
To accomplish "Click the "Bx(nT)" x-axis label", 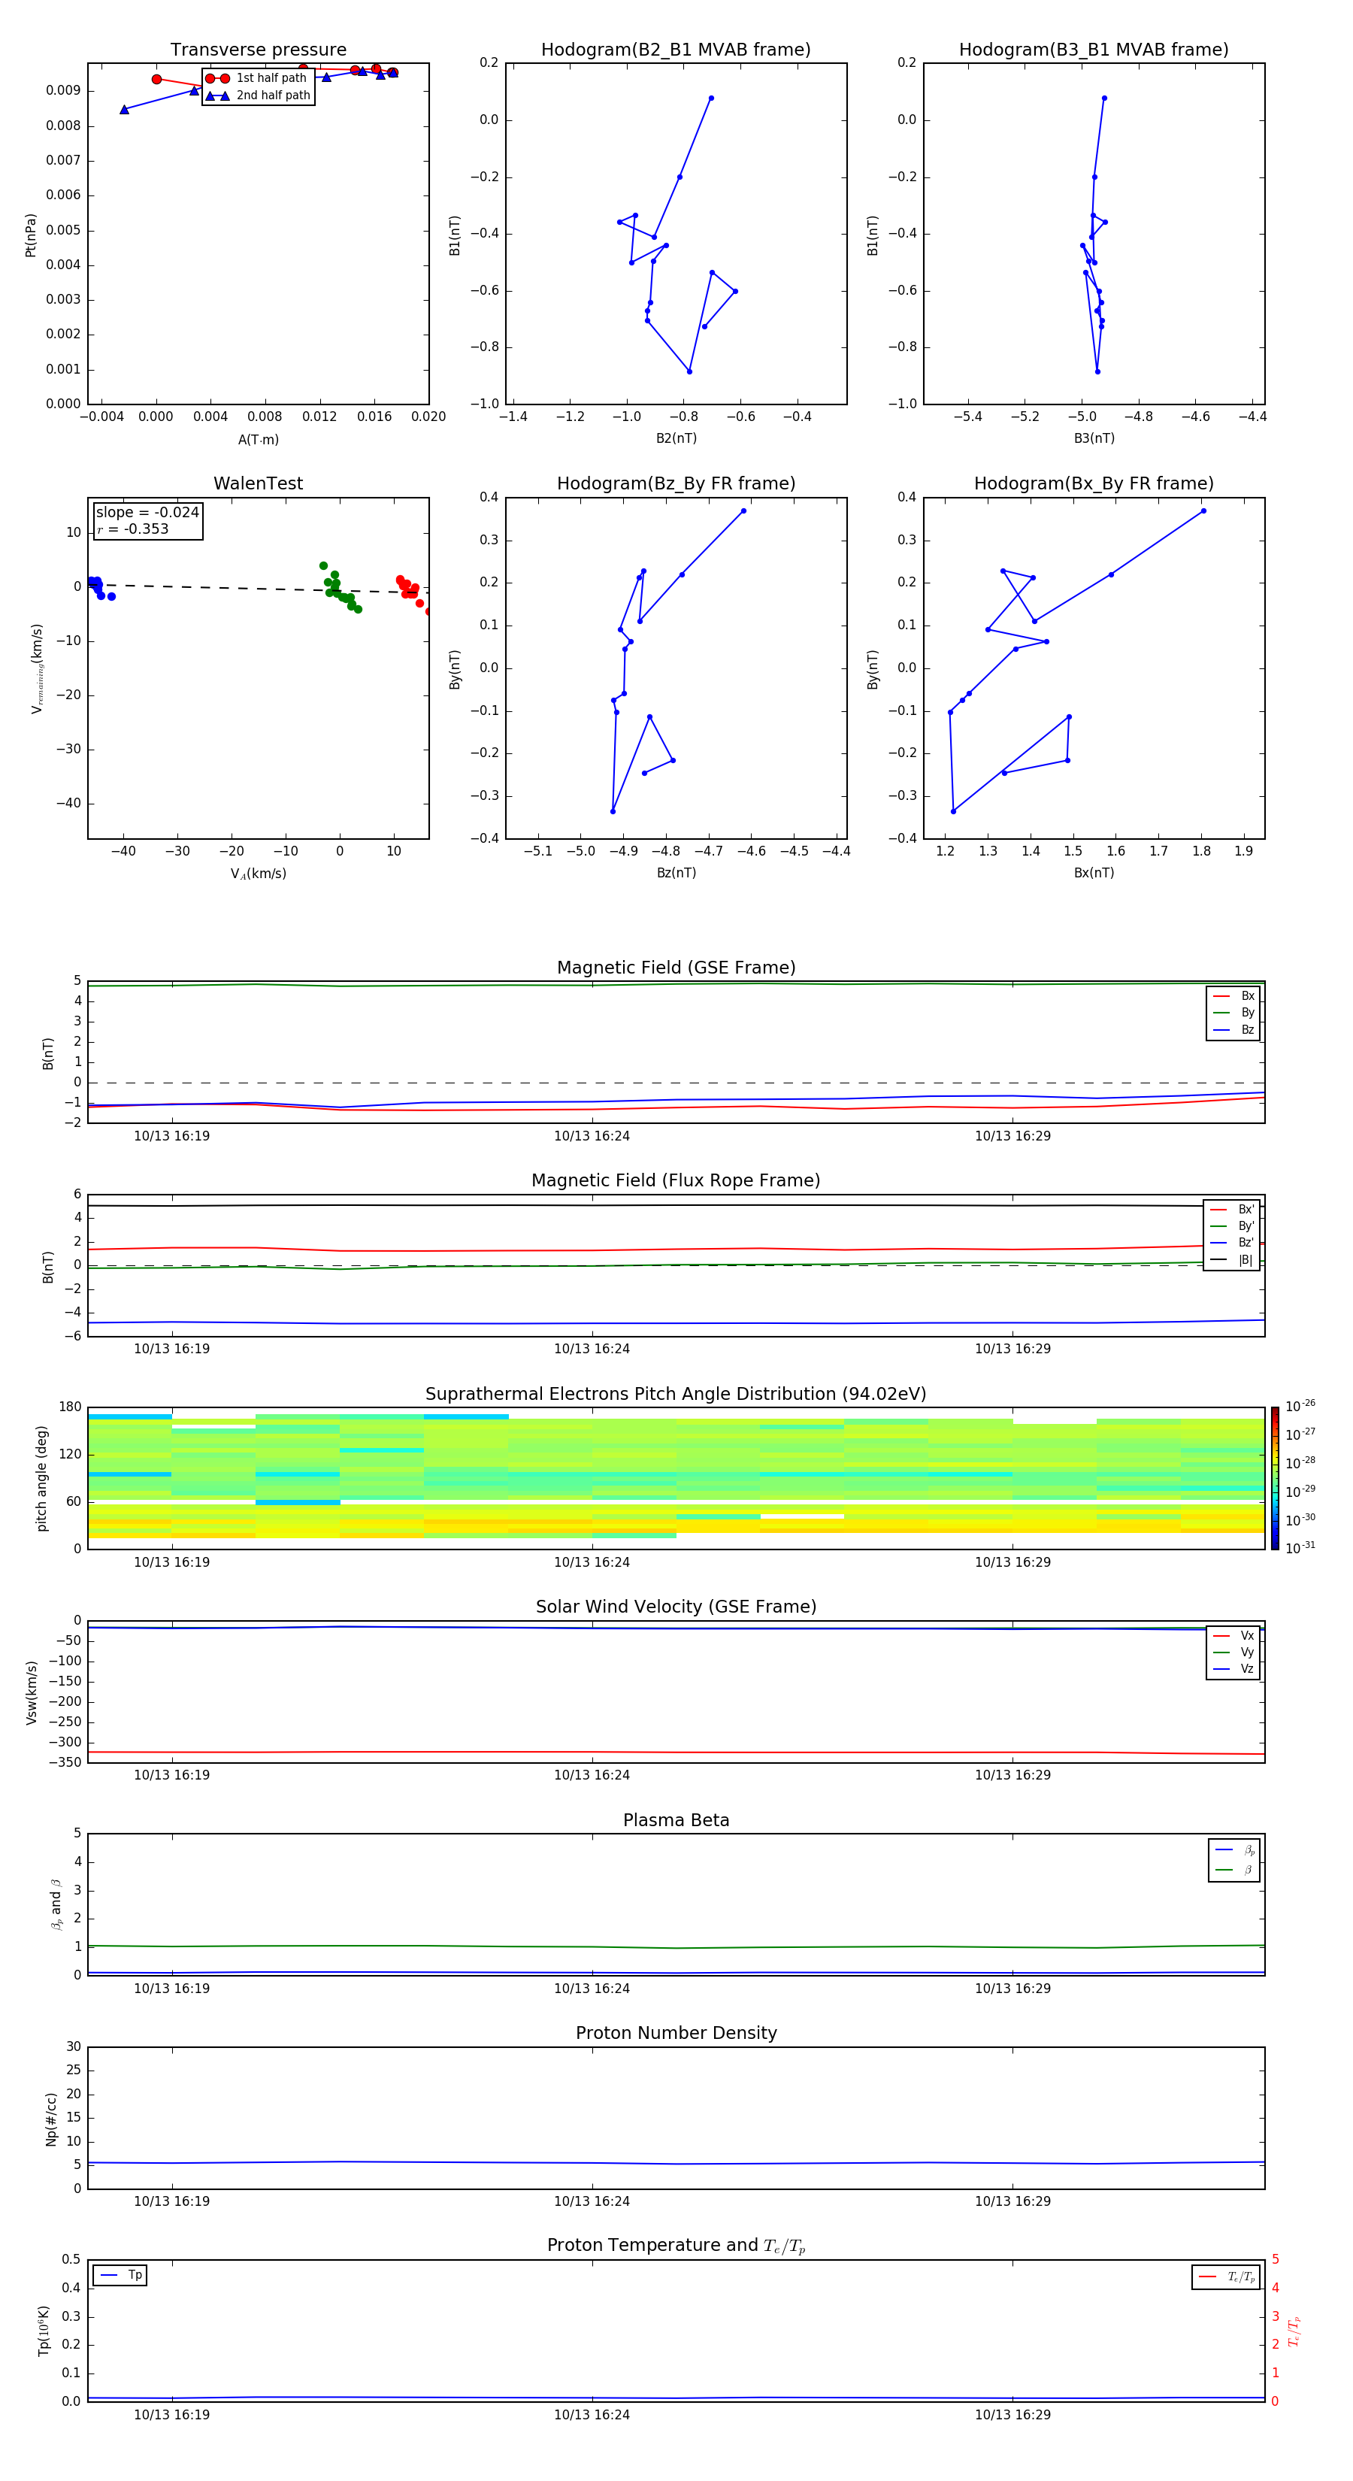I will tap(1094, 873).
